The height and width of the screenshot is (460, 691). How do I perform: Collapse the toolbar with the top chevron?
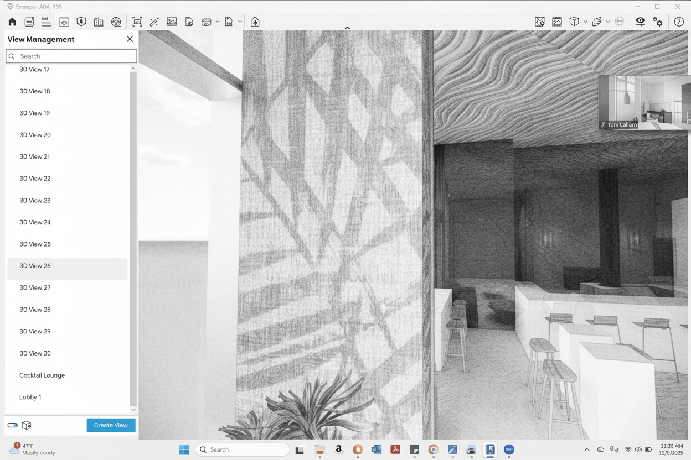click(347, 28)
